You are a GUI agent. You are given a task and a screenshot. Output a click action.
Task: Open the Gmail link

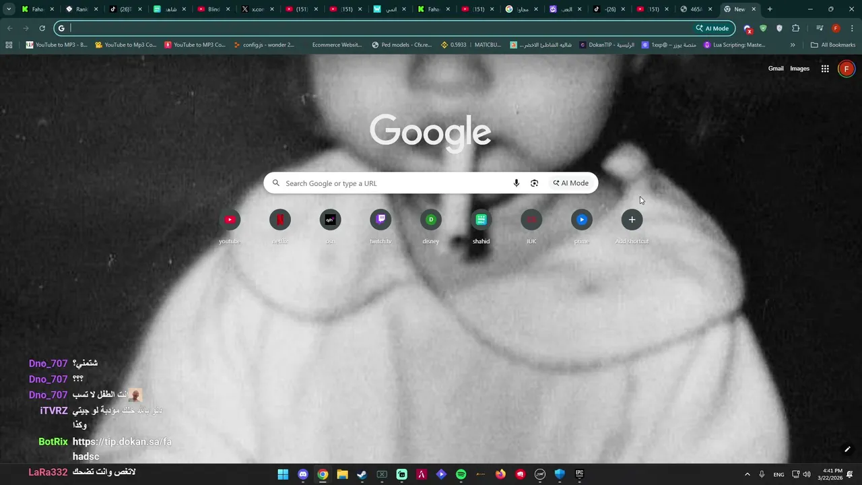pyautogui.click(x=776, y=69)
